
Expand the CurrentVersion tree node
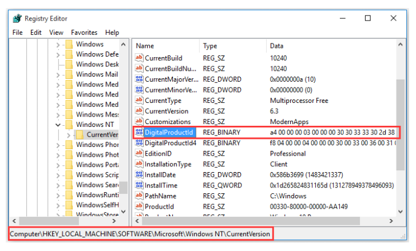click(x=69, y=135)
